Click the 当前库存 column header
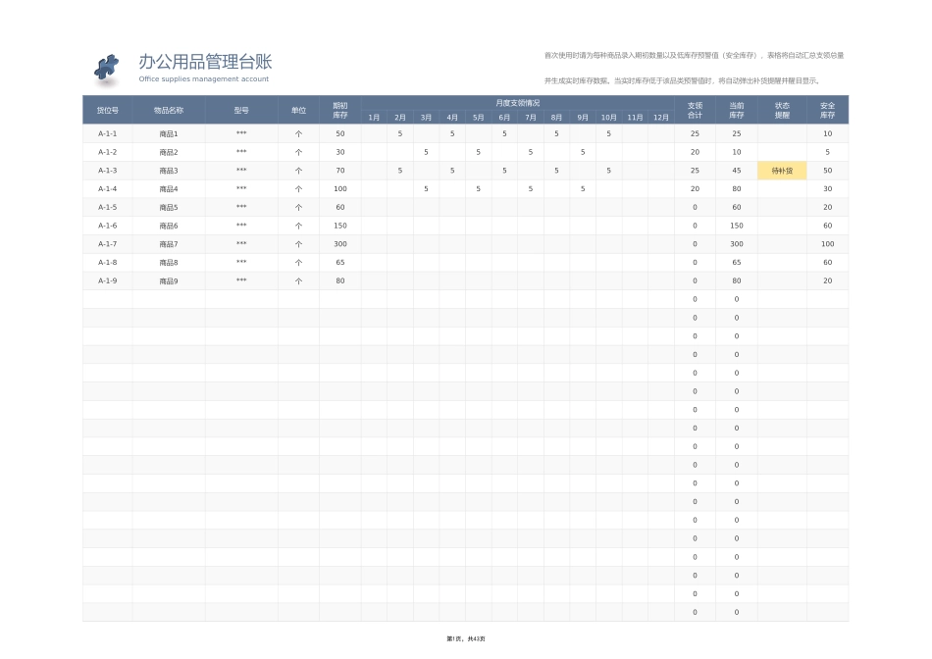Viewport: 932px width, 659px height. click(x=736, y=111)
